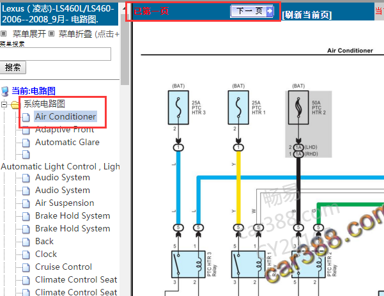Click 菜单展开 to expand all menus
Viewport: 384px width, 296px height.
coord(29,34)
